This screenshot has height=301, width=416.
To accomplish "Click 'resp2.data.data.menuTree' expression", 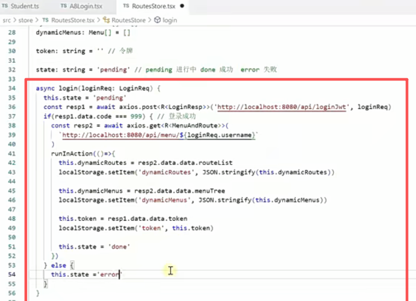I will point(180,191).
